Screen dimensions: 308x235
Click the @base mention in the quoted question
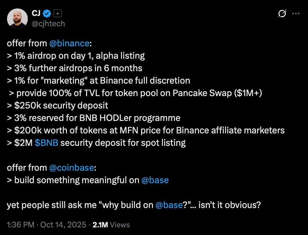click(169, 205)
